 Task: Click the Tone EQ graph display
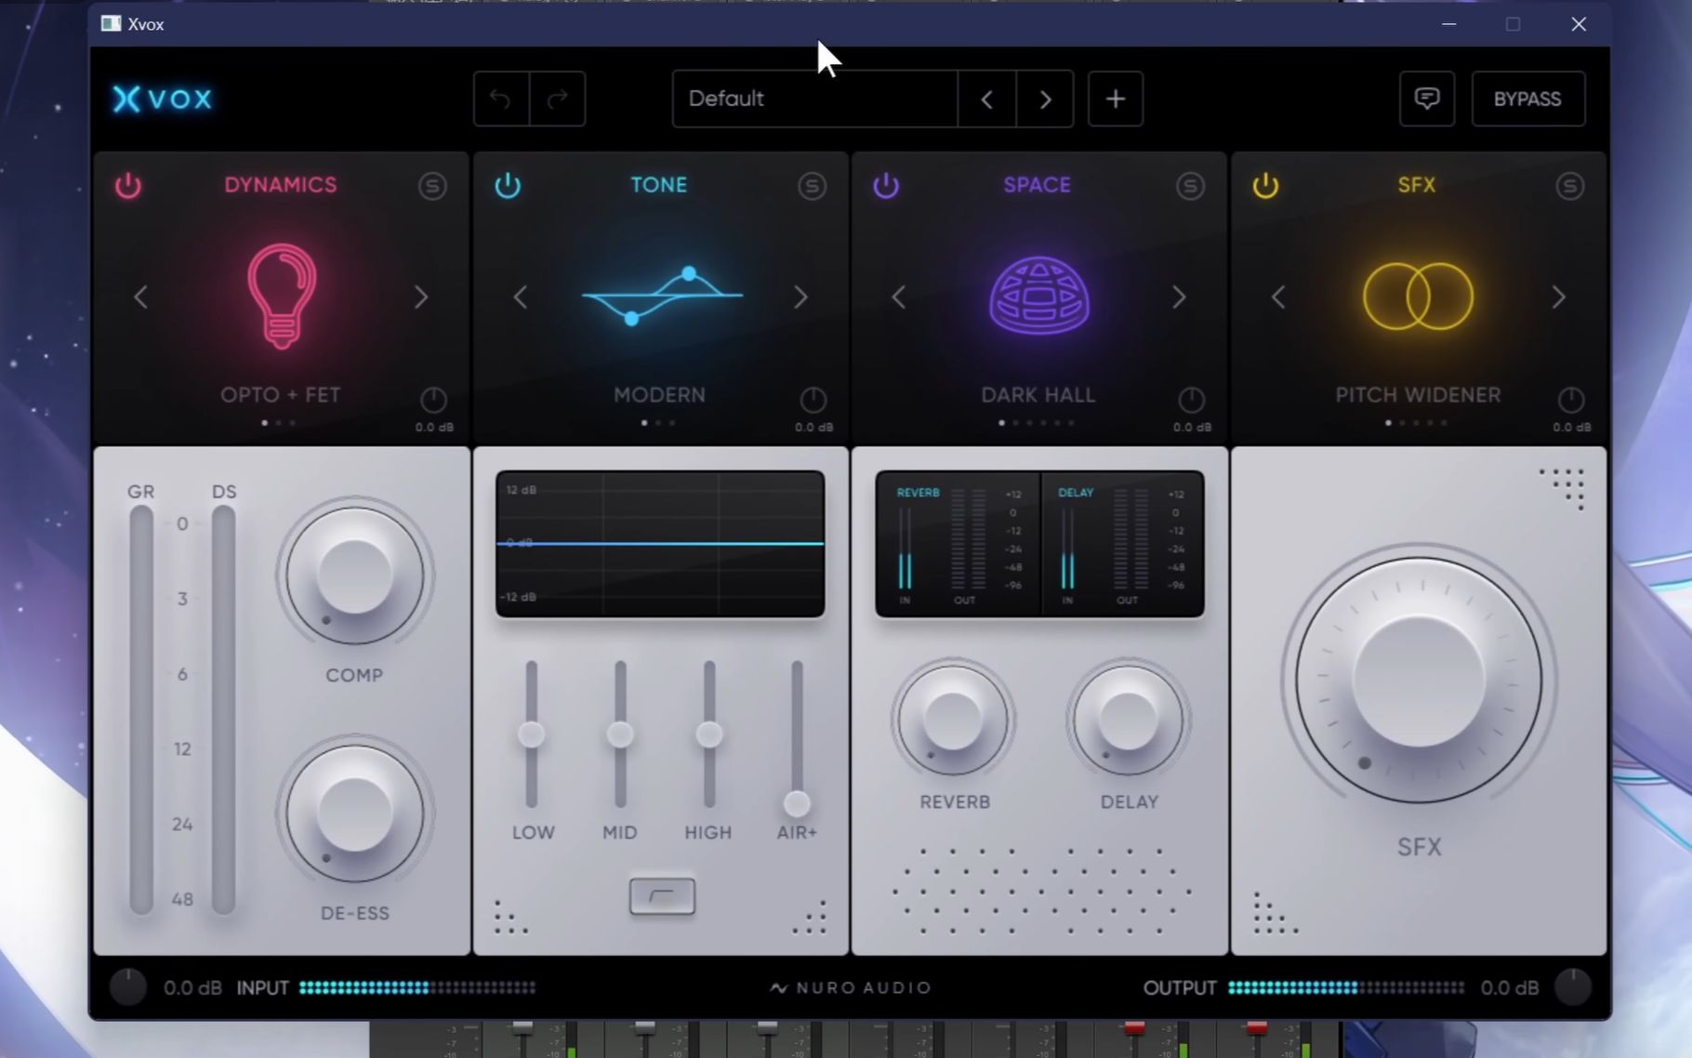coord(660,544)
